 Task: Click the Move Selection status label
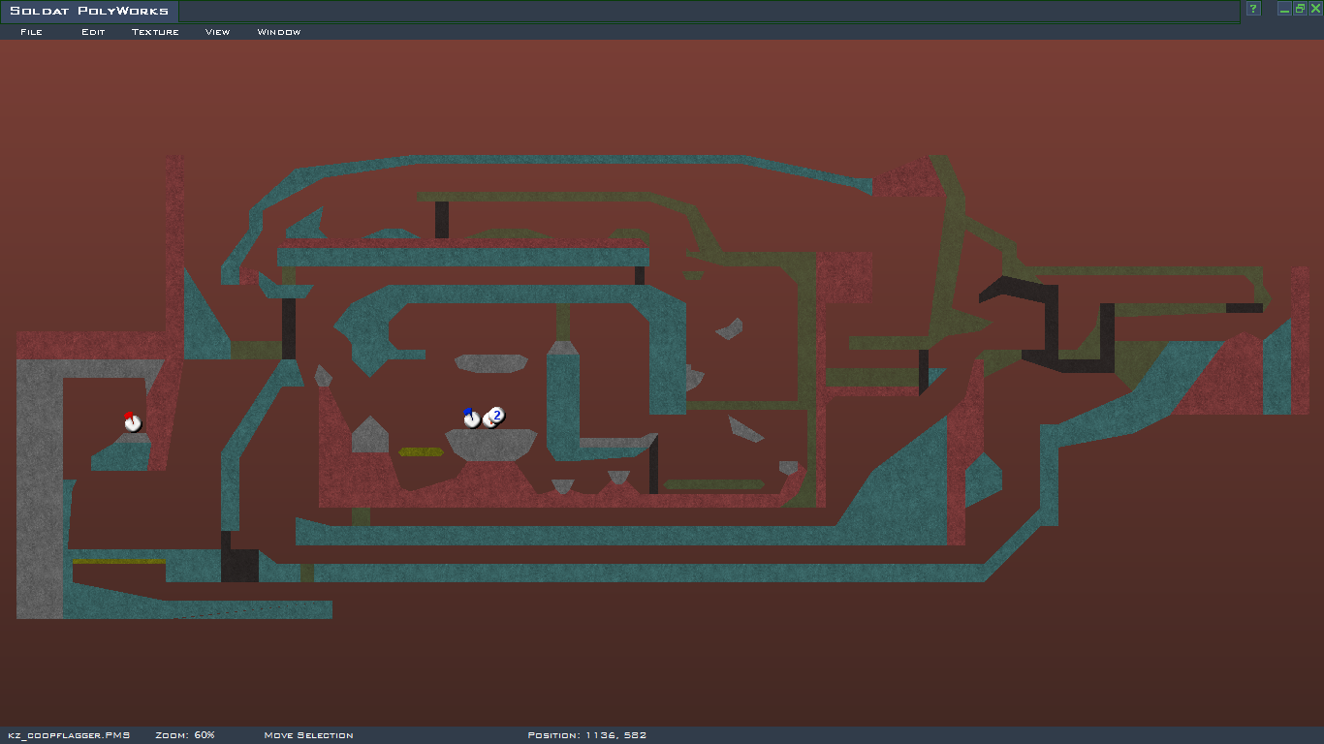point(308,735)
